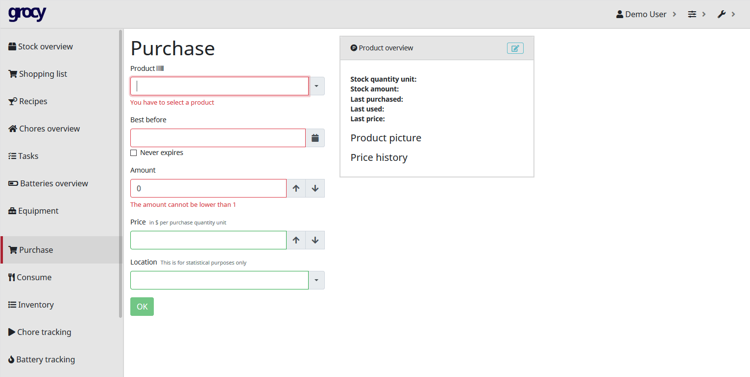Decrease Price with down arrow
750x377 pixels.
[315, 240]
